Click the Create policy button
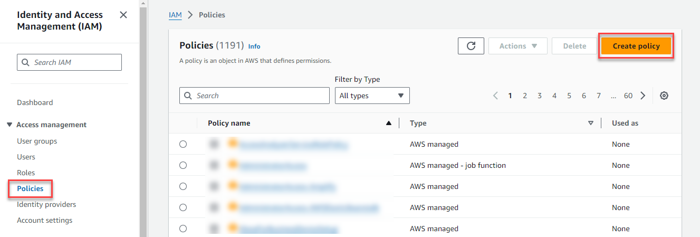This screenshot has width=700, height=237. click(x=636, y=46)
